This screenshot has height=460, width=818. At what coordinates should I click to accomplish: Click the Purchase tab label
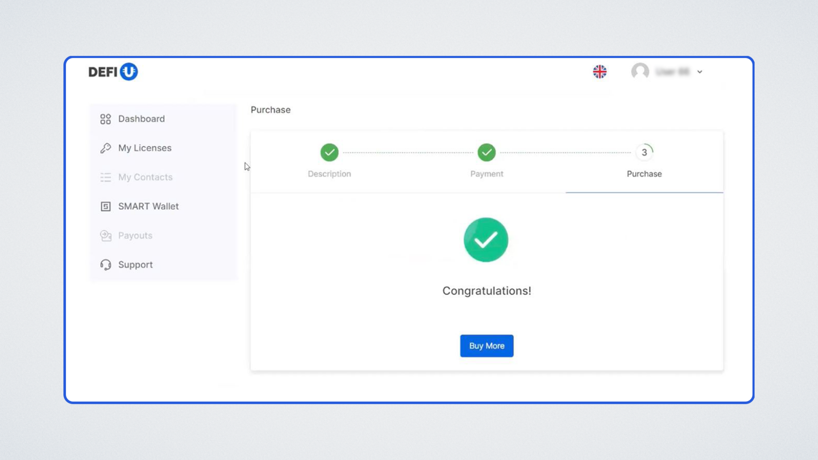tap(644, 174)
